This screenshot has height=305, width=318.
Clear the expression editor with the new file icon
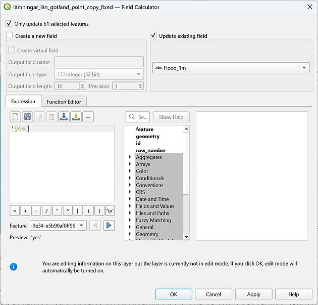tap(16, 117)
